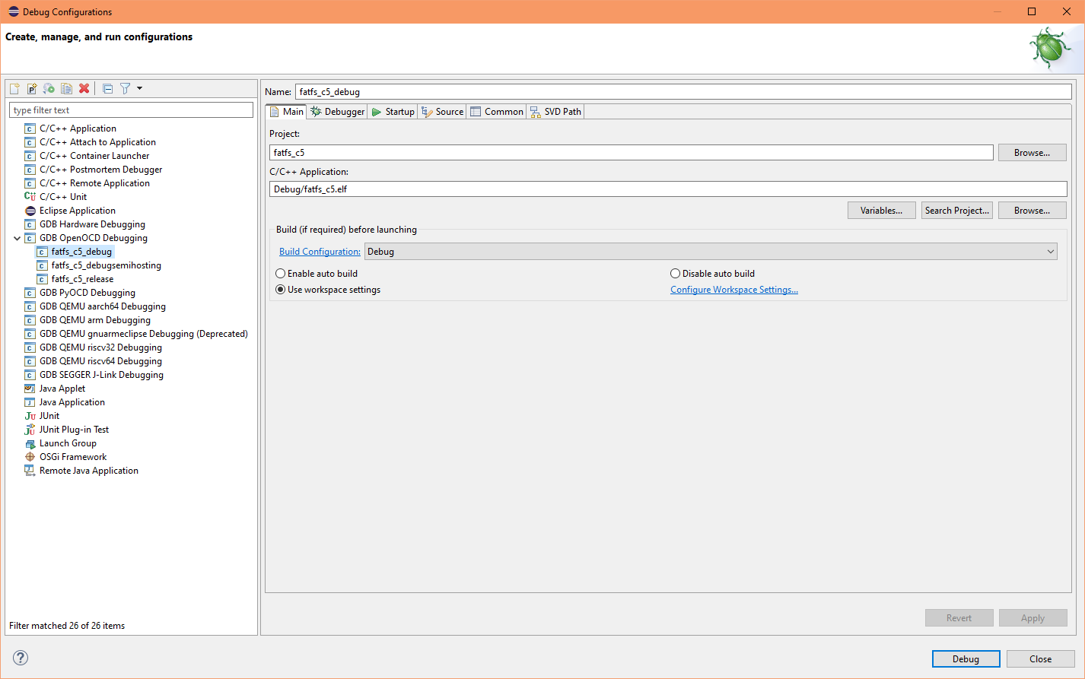The width and height of the screenshot is (1085, 679).
Task: Open the Build Configuration dropdown
Action: coord(1052,251)
